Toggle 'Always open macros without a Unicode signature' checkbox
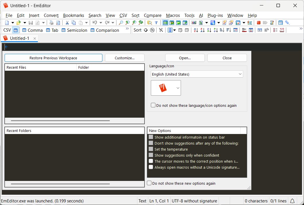 pyautogui.click(x=151, y=167)
